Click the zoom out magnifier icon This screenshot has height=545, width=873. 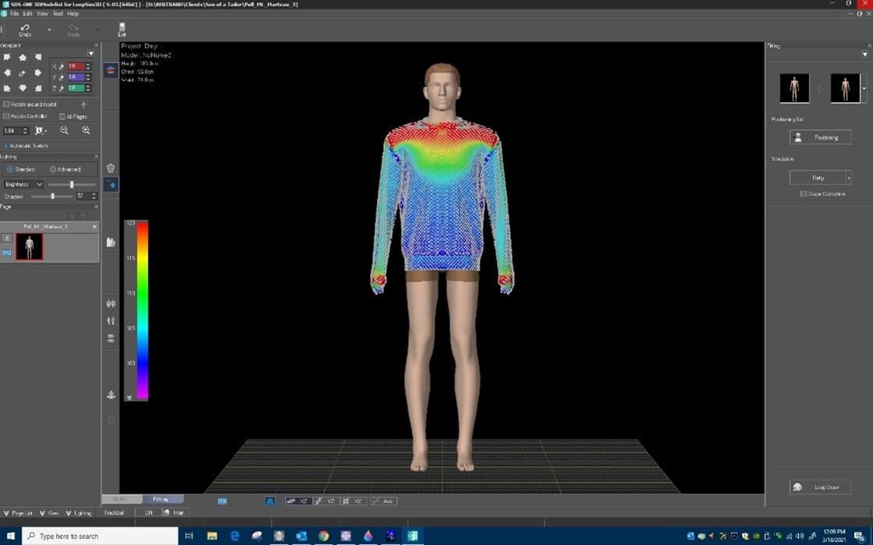(64, 131)
